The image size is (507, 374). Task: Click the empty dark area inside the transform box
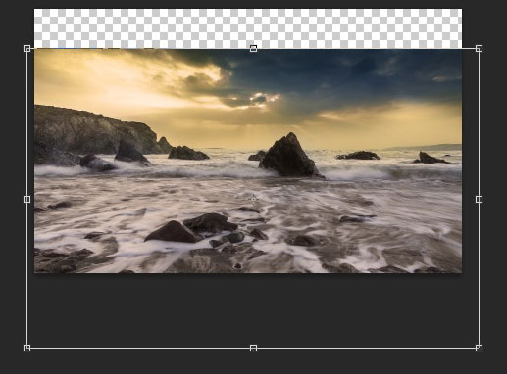point(253,310)
